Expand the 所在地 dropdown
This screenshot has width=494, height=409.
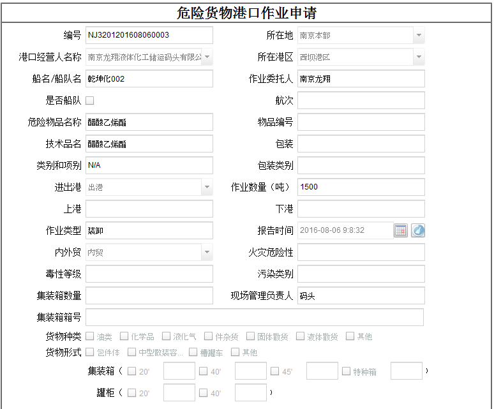419,36
